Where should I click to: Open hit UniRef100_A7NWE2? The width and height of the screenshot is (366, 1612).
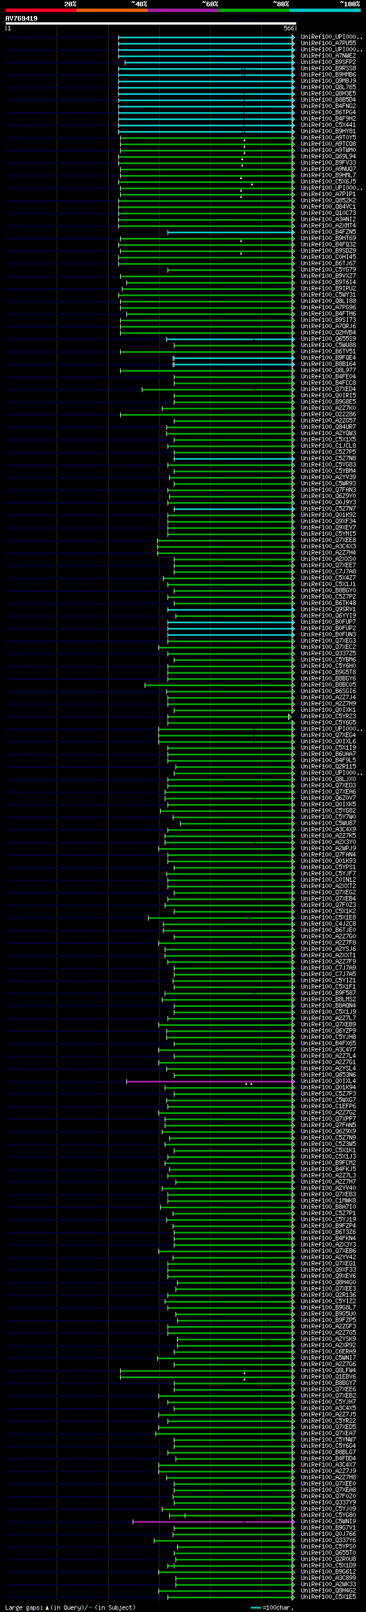click(x=328, y=55)
